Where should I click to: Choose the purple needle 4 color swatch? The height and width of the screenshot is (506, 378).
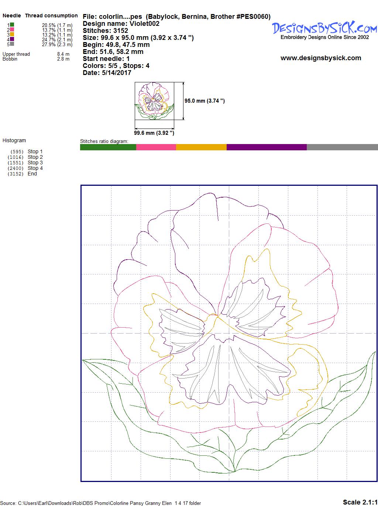tap(12, 39)
